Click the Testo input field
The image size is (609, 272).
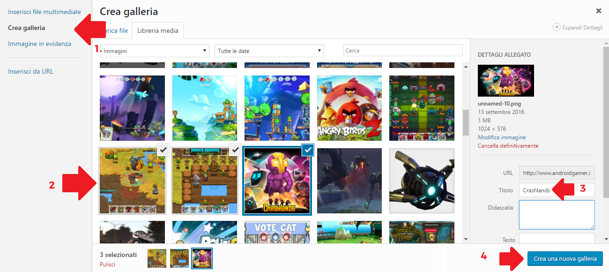pyautogui.click(x=557, y=238)
